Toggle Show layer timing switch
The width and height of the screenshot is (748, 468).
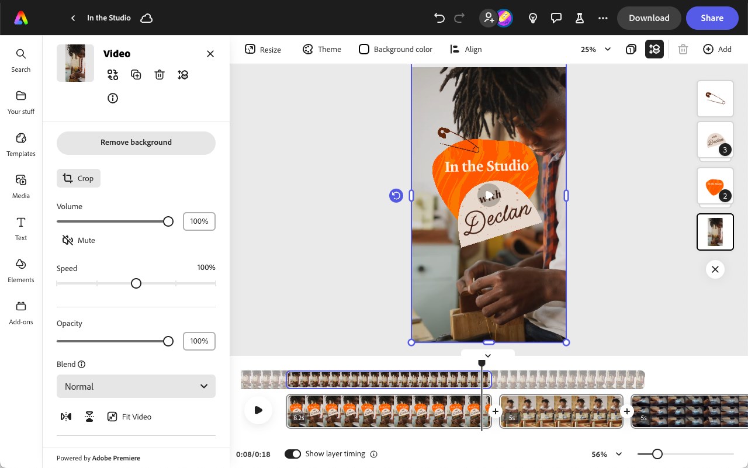(293, 453)
